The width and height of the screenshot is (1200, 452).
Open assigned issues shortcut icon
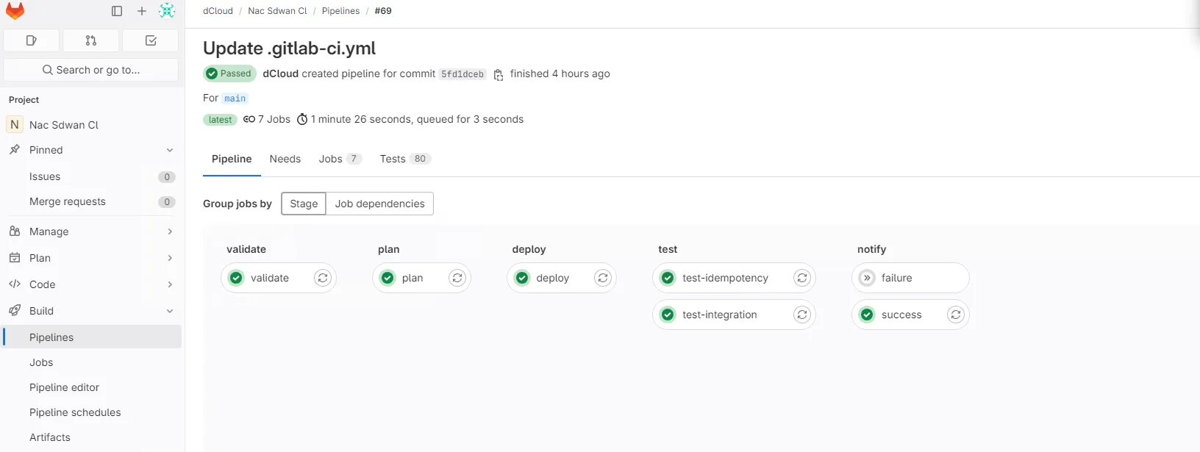[31, 40]
